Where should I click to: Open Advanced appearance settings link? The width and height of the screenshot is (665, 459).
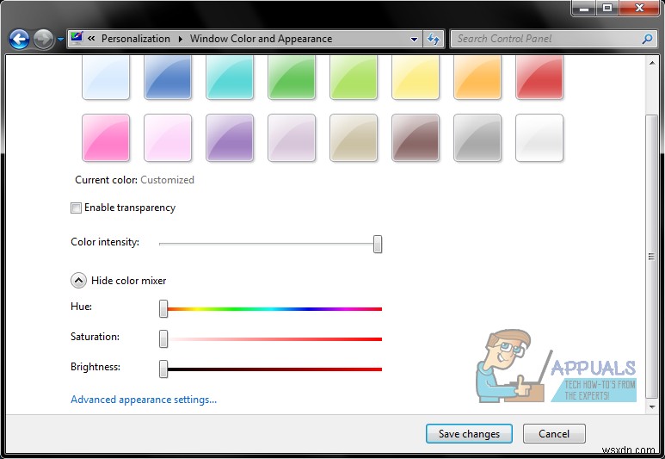point(144,400)
